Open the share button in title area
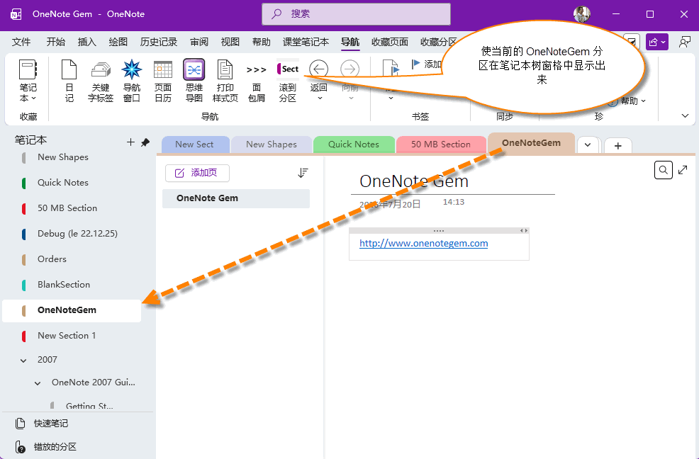Screen dimensions: 699x459 point(656,42)
